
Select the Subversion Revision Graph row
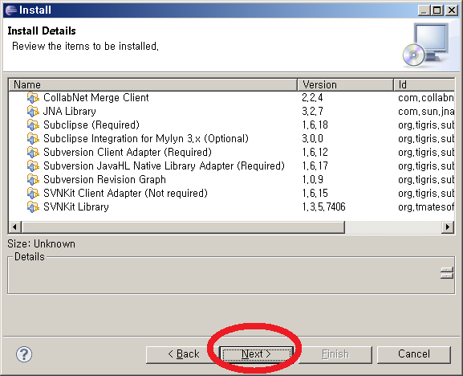point(231,179)
